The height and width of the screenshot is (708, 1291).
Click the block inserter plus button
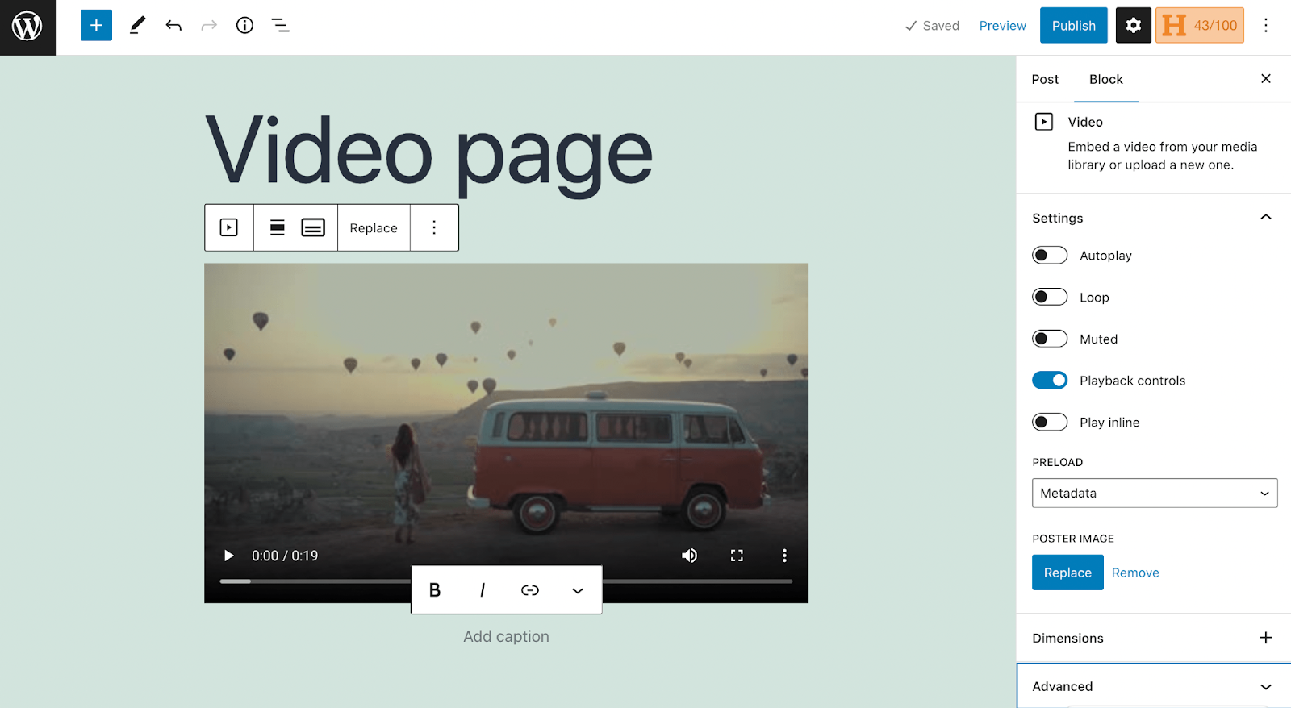pos(96,26)
